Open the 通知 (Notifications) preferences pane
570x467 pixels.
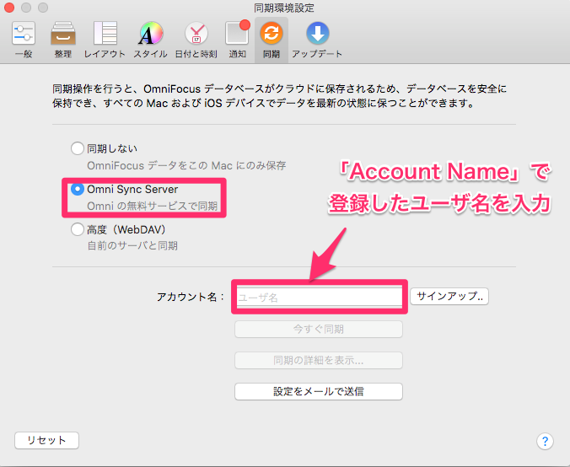pos(238,40)
